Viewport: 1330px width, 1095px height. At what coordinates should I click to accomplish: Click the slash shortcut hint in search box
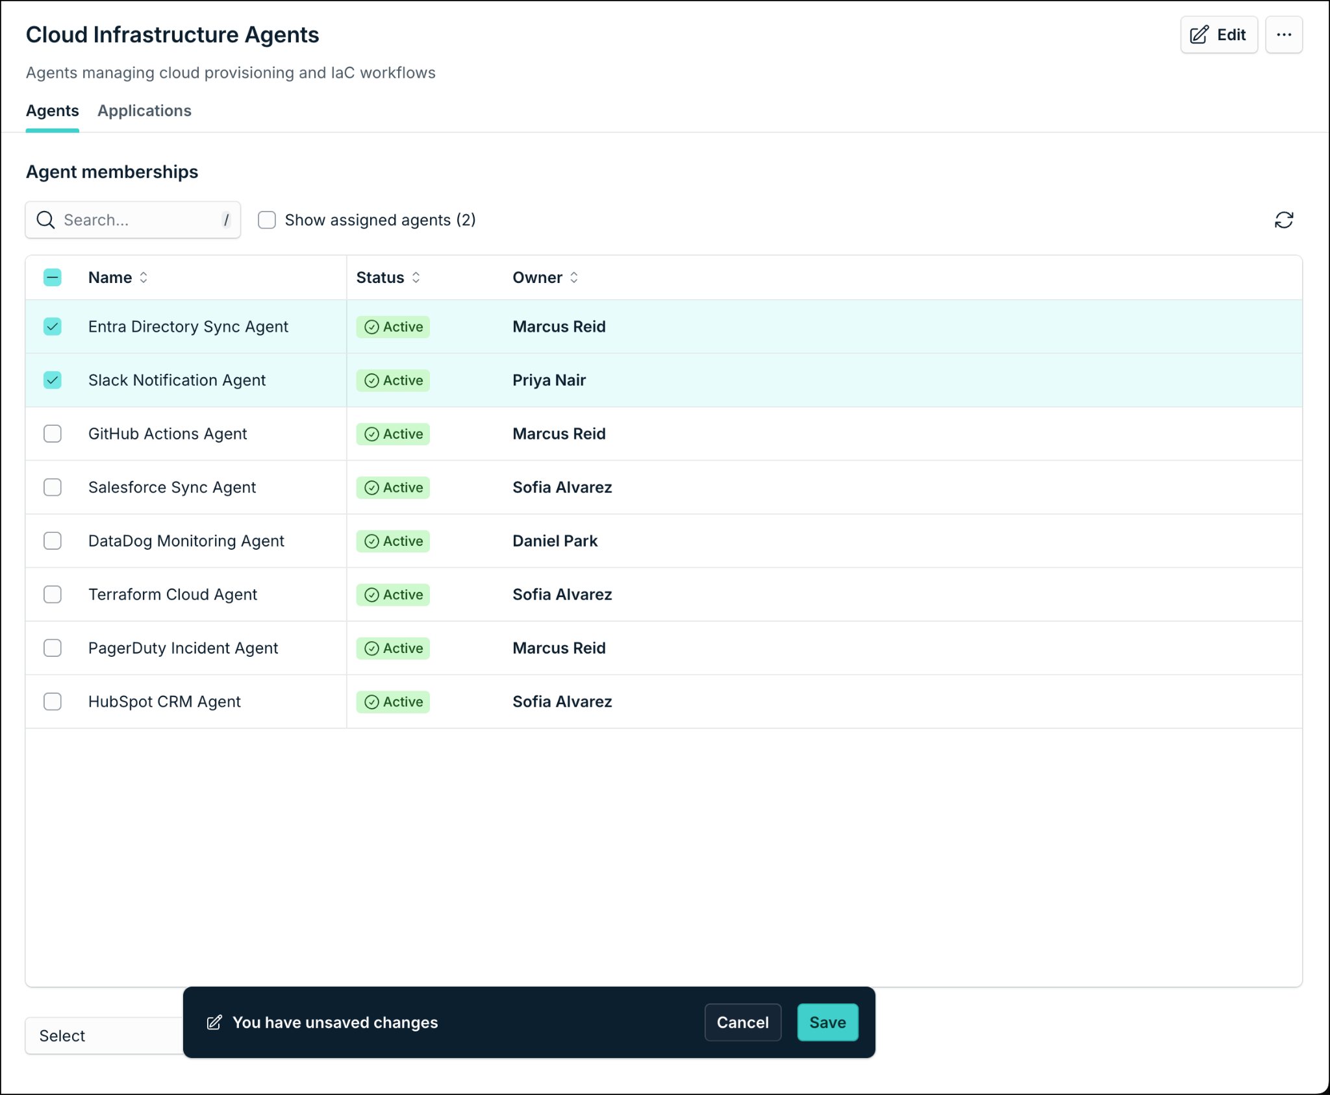point(226,220)
